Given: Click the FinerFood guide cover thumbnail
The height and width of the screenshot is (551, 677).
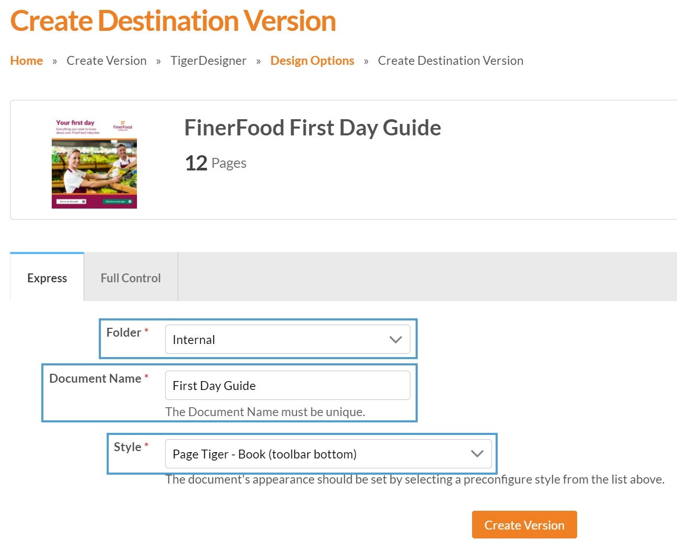Looking at the screenshot, I should pos(94,163).
